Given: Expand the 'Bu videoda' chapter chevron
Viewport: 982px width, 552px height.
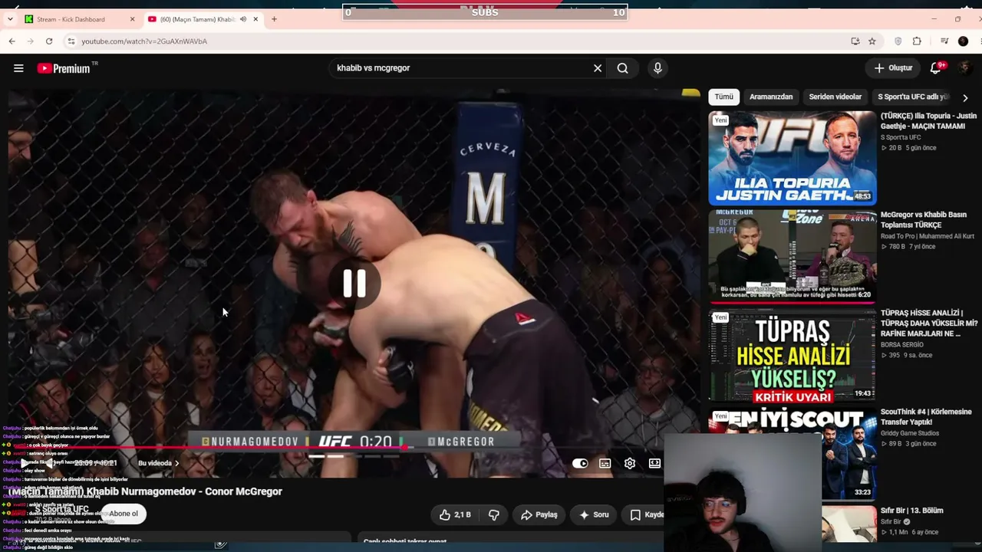Looking at the screenshot, I should 176,463.
